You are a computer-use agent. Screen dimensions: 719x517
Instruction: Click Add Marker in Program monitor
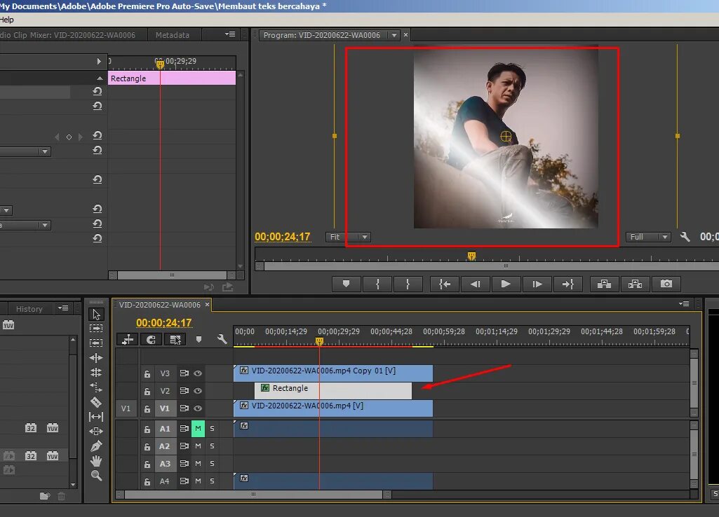[347, 284]
